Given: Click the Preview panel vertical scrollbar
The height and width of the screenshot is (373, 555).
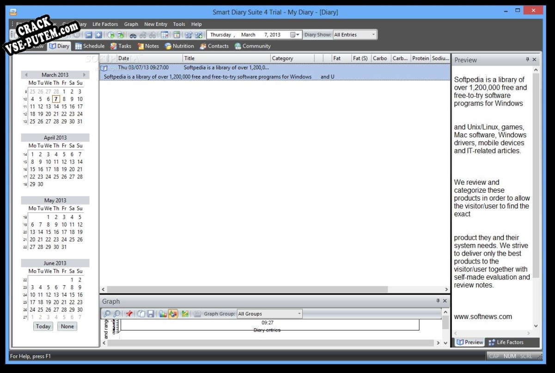Looking at the screenshot, I should coord(536,176).
